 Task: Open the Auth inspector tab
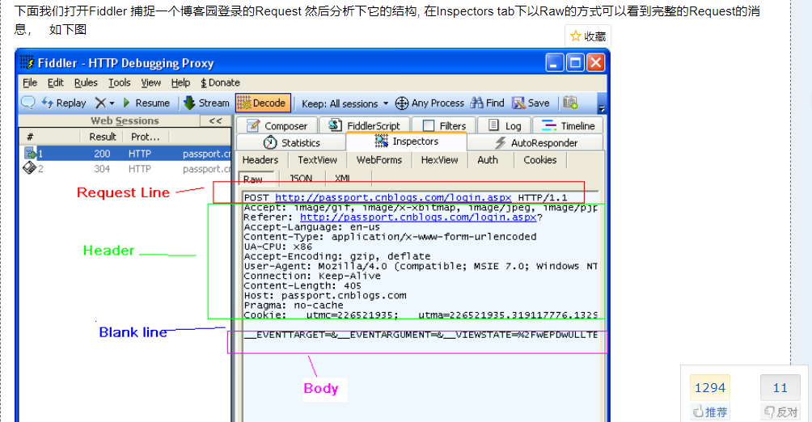point(488,160)
